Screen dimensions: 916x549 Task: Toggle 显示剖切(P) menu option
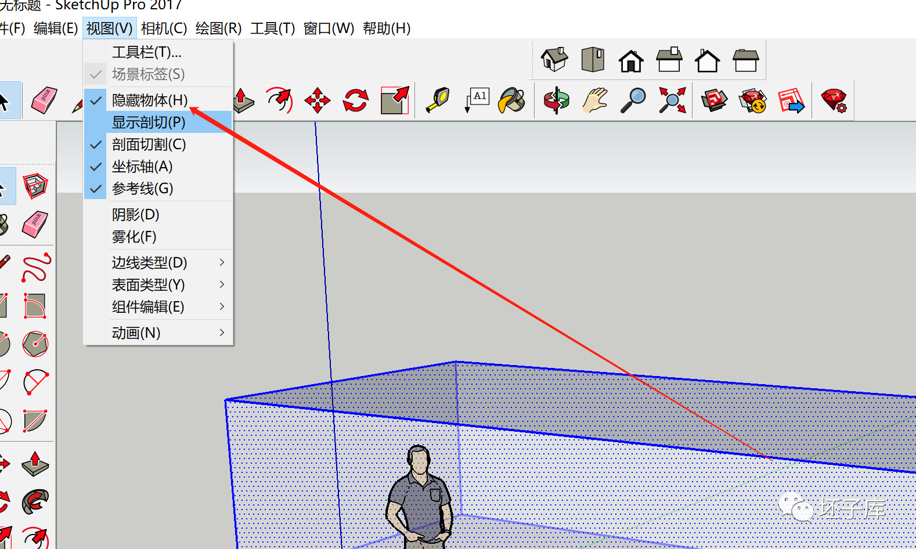tap(158, 122)
